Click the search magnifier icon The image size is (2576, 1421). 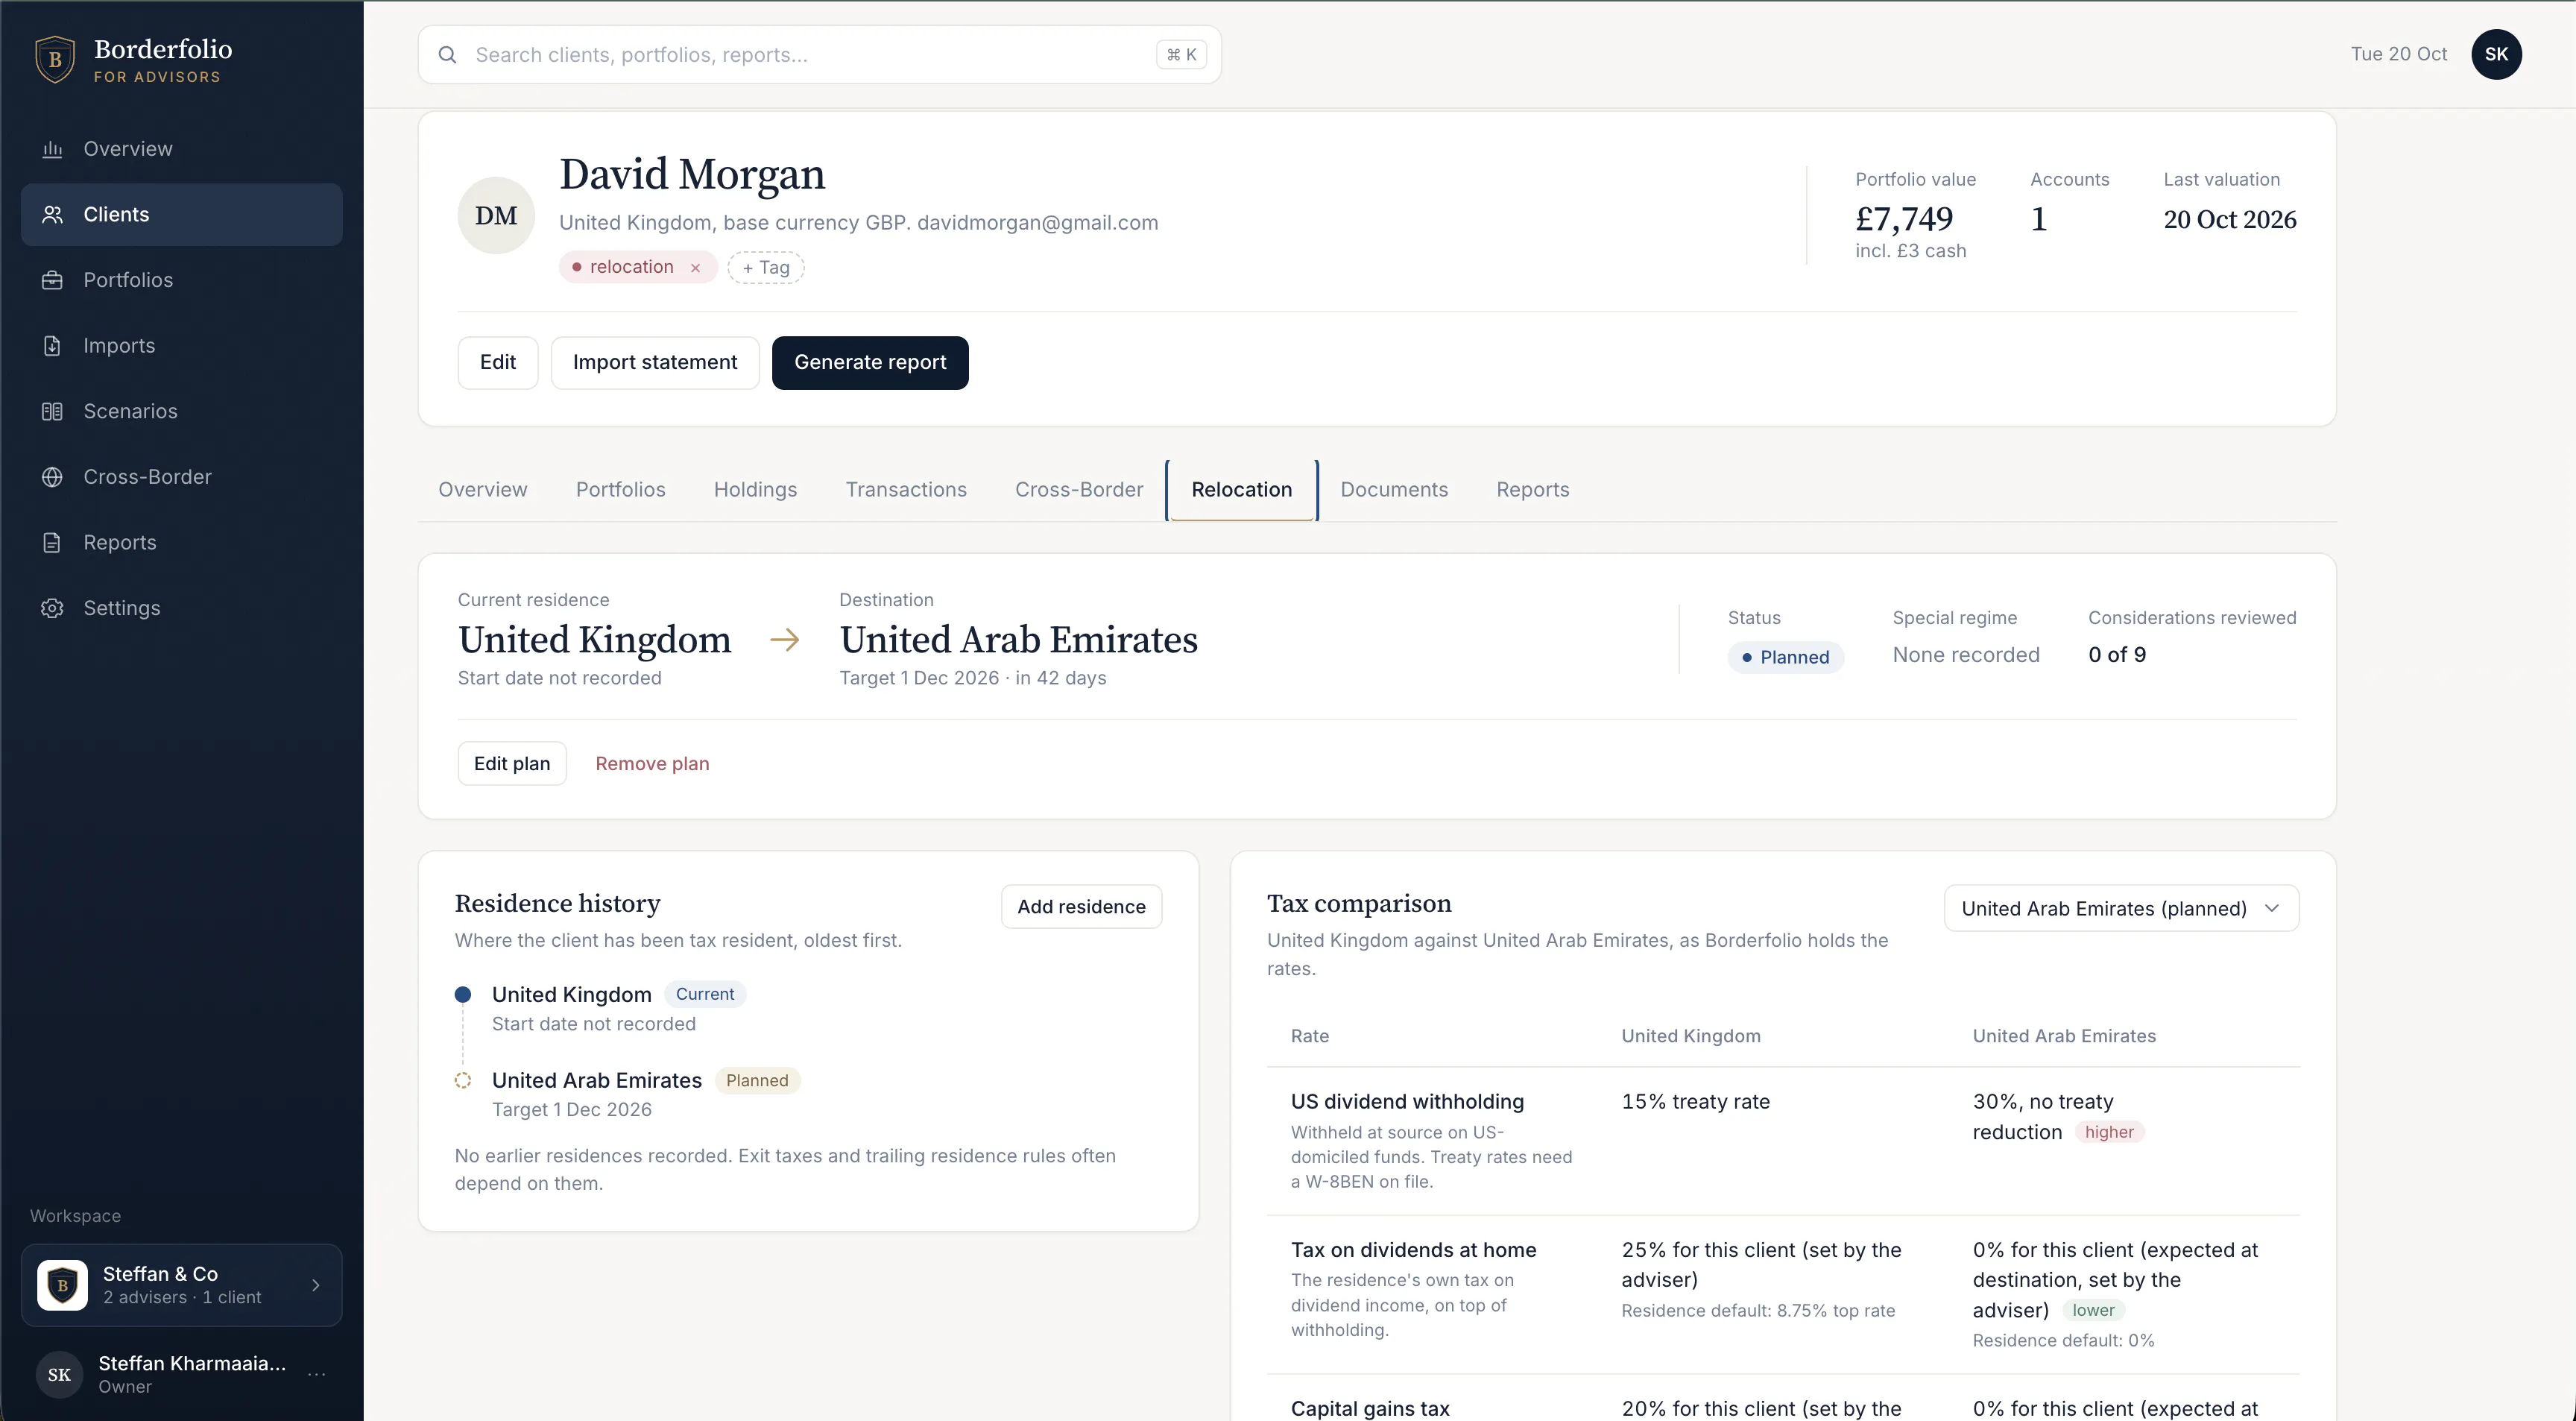pos(447,55)
